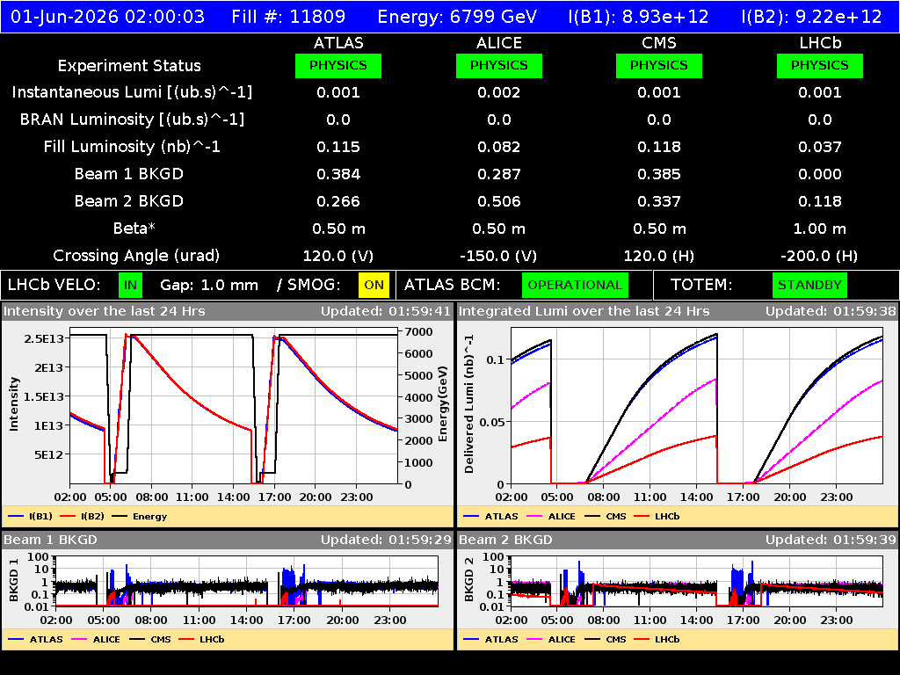Click the CMS column header
The height and width of the screenshot is (675, 900).
click(659, 43)
